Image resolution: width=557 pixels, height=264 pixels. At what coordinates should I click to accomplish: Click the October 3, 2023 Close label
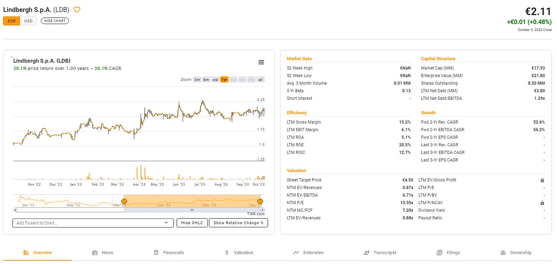[x=535, y=30]
